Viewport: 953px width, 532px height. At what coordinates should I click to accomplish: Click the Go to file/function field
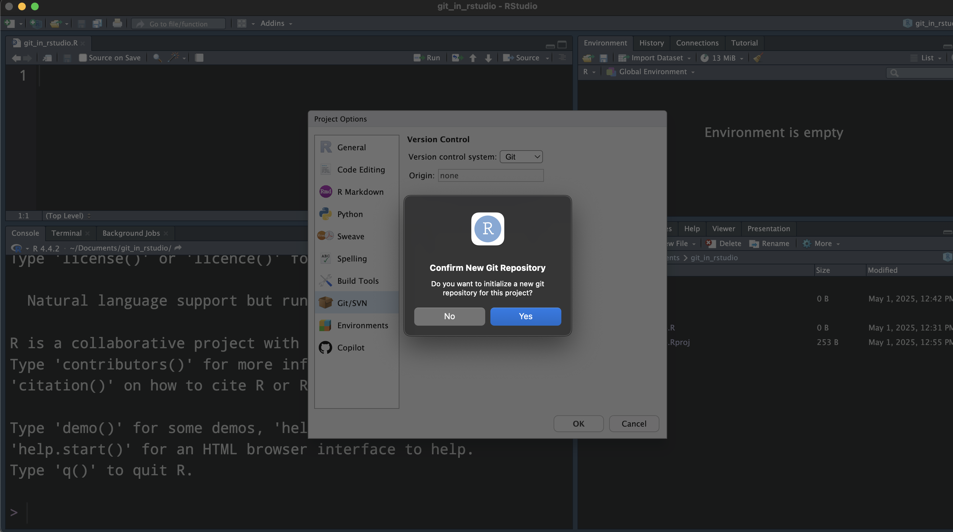coord(179,24)
